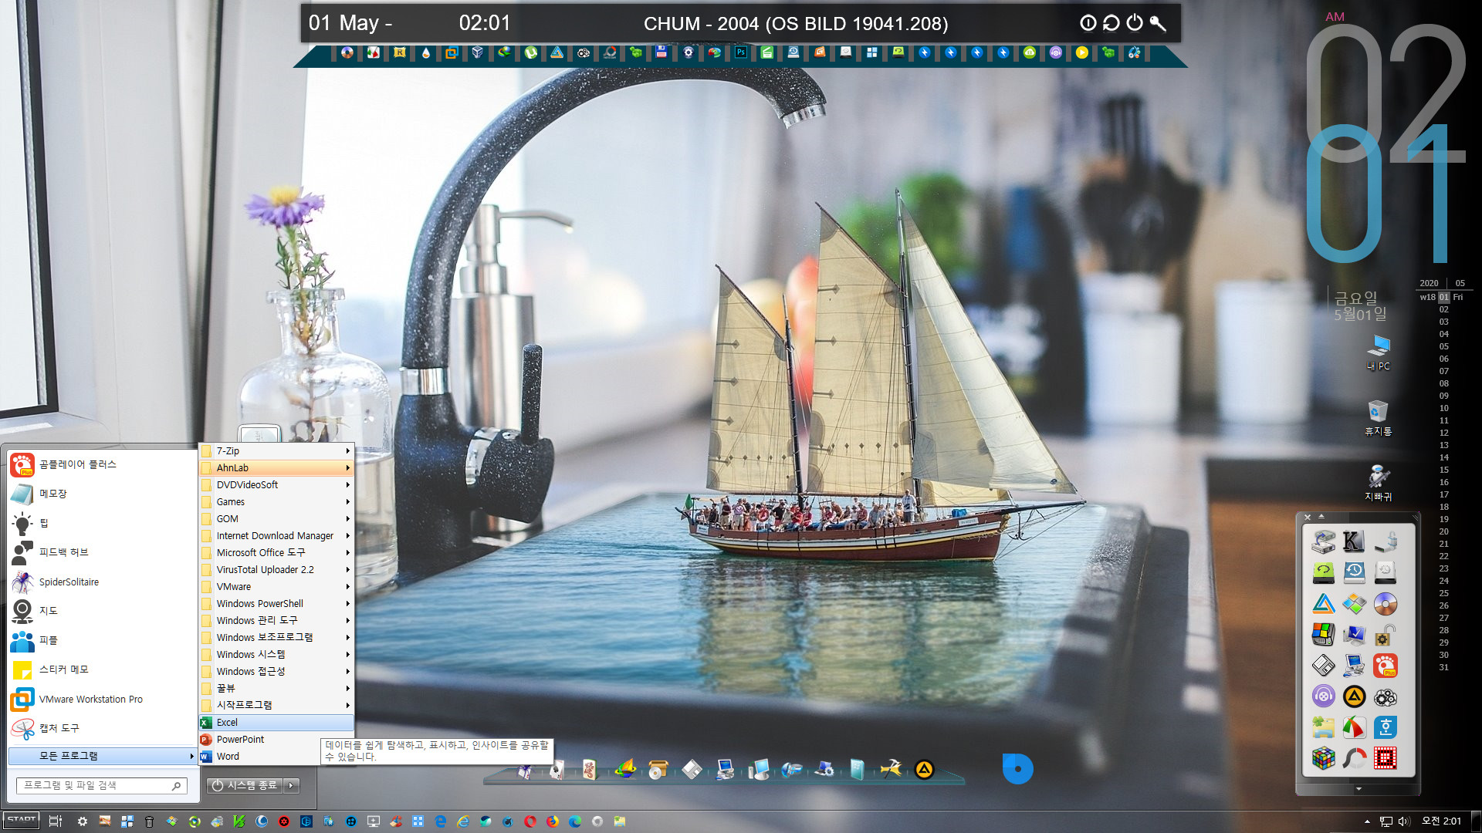Open 메모장 from start menu

pos(102,494)
